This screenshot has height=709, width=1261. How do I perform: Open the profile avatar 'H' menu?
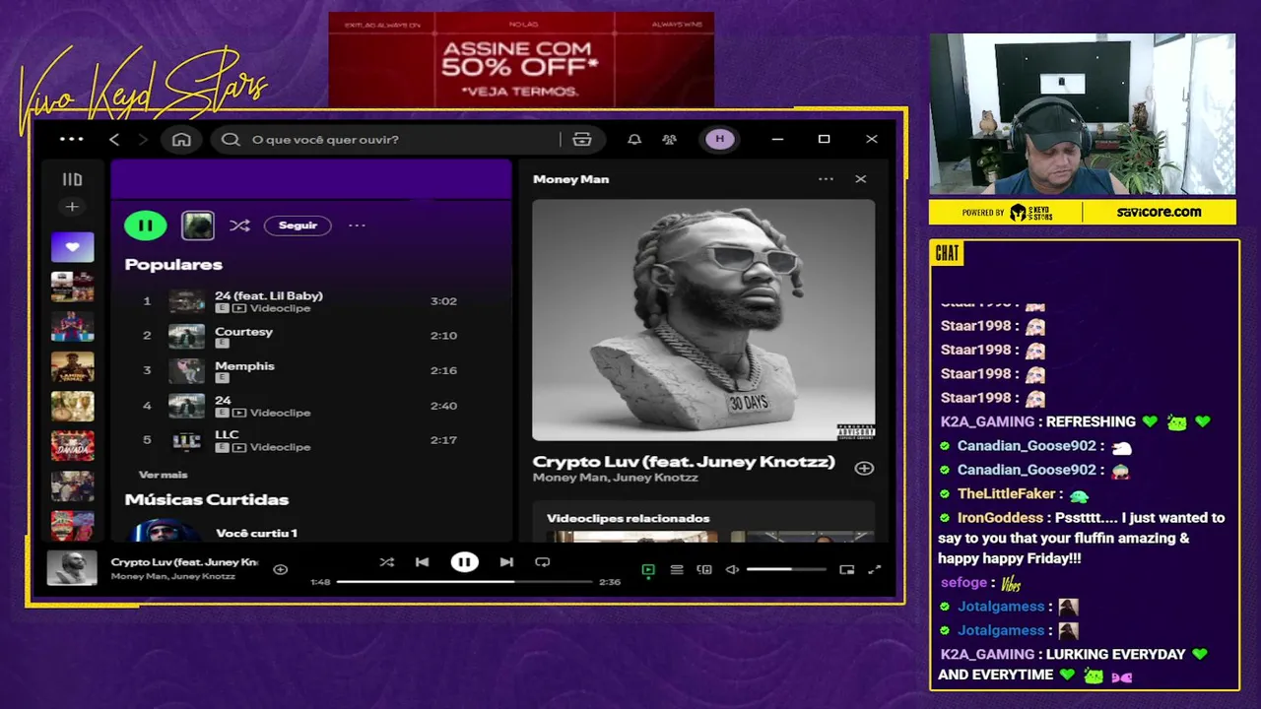pos(719,139)
